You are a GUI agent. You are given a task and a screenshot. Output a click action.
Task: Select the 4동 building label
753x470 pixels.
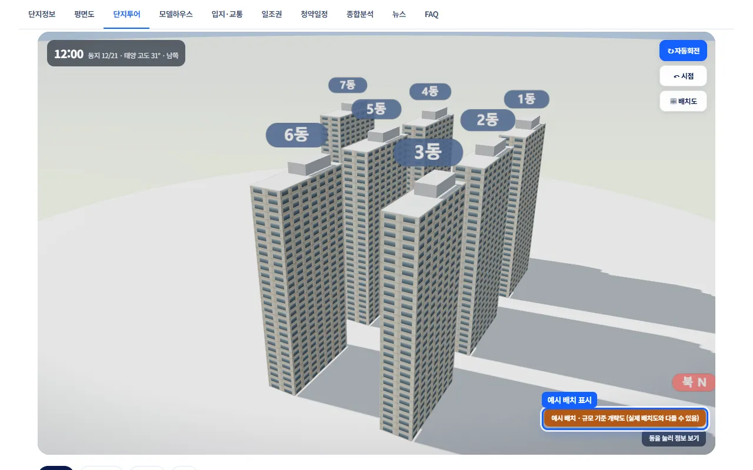pyautogui.click(x=430, y=92)
